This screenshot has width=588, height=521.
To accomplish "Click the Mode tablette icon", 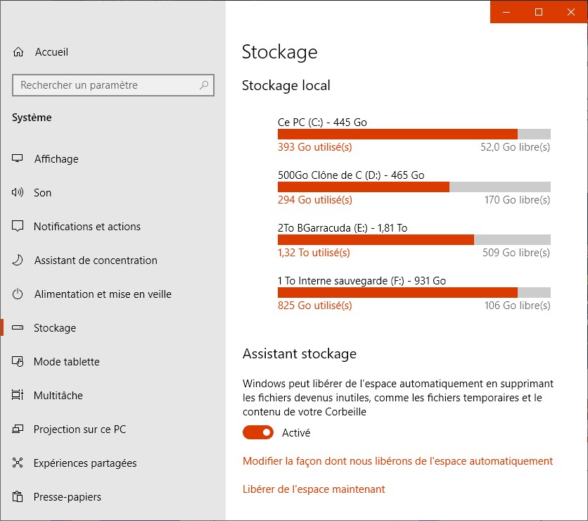I will point(18,362).
